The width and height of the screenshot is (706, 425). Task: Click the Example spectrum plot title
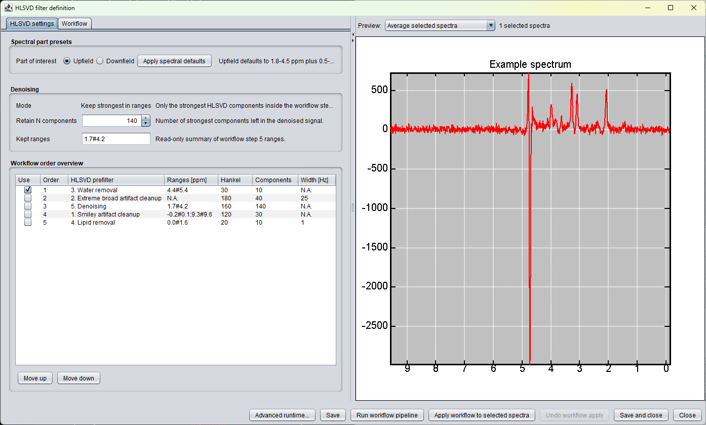tap(530, 64)
